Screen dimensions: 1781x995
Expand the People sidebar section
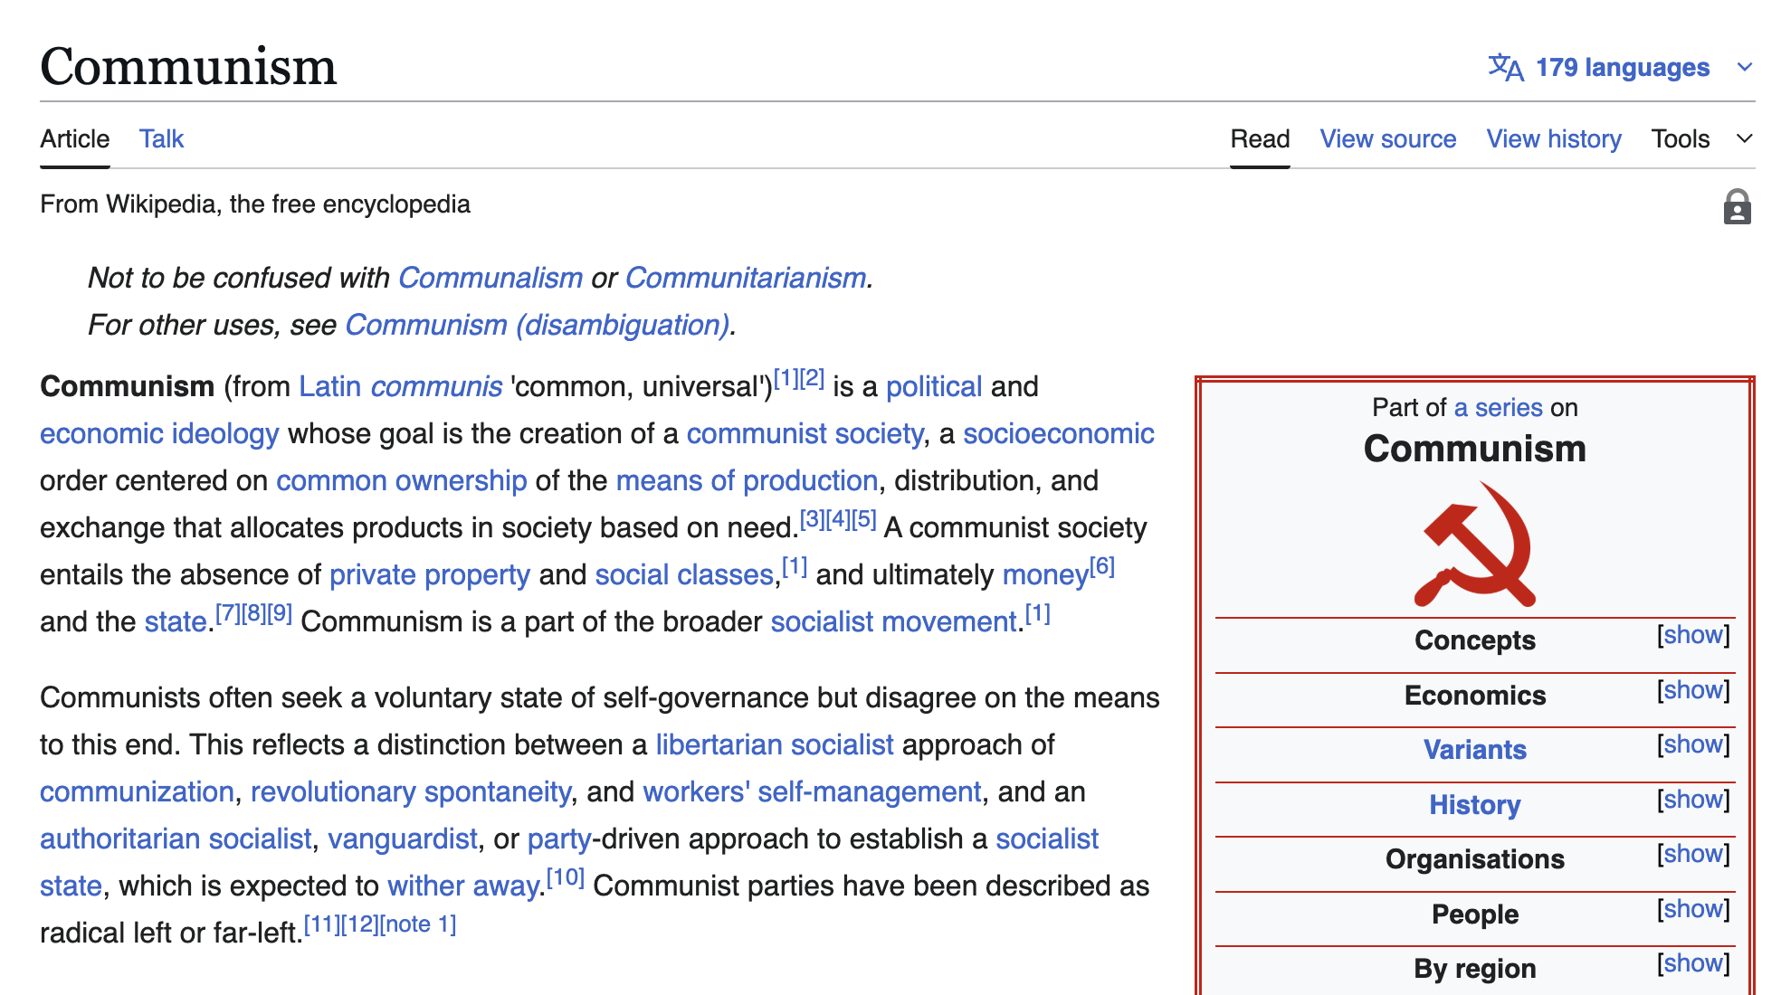[x=1692, y=909]
